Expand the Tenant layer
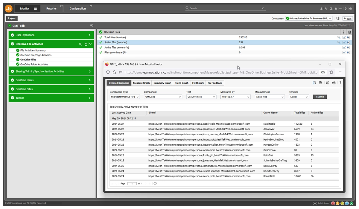The height and width of the screenshot is (209, 359). coord(51,98)
